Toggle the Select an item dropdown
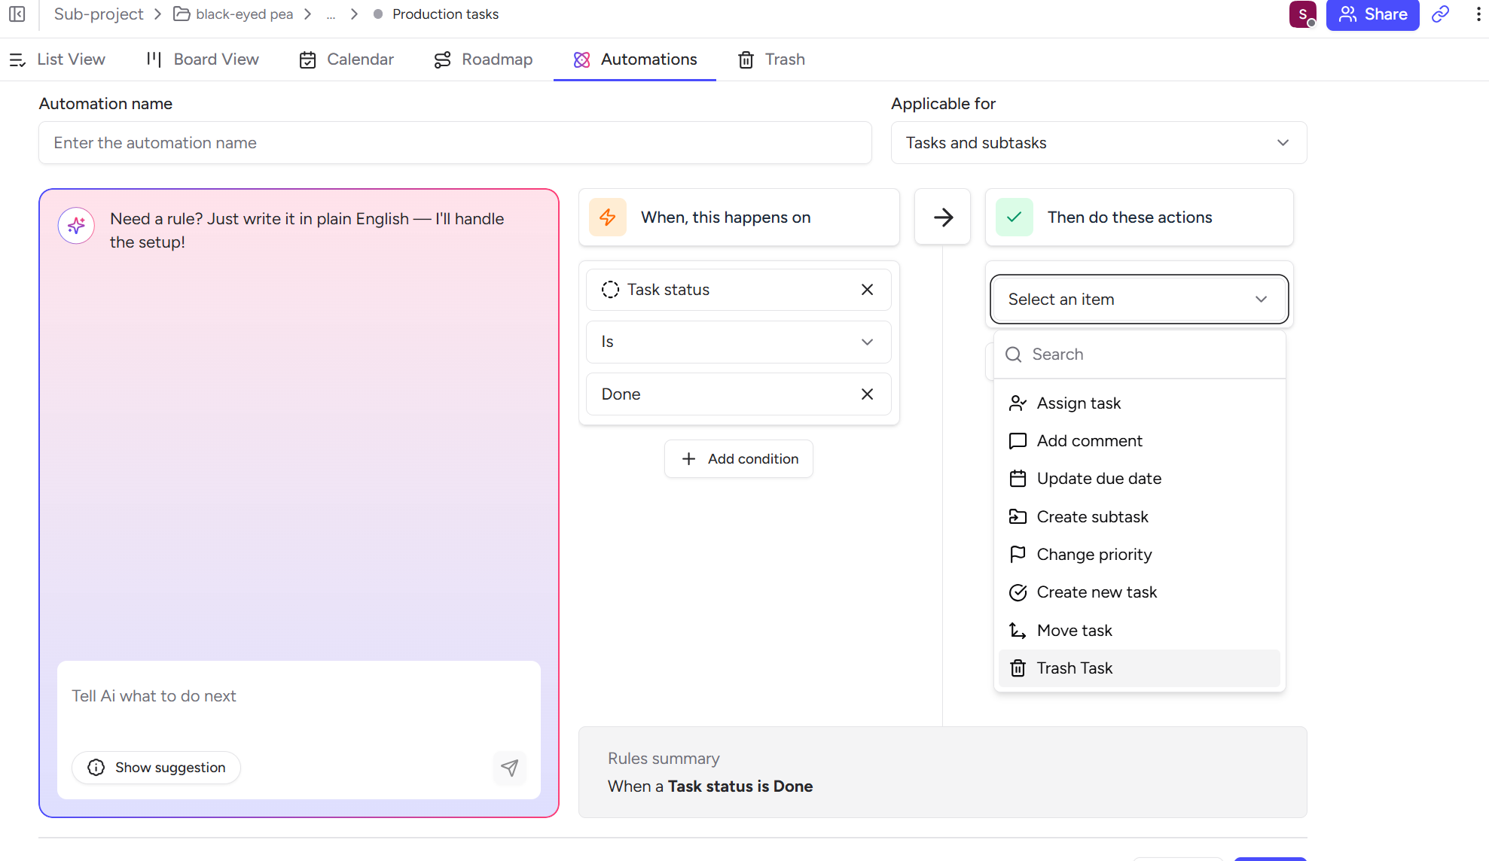This screenshot has width=1489, height=861. [1138, 300]
